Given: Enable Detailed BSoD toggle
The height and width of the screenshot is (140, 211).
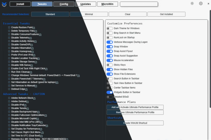Looking at the screenshot, I should coord(109,97).
